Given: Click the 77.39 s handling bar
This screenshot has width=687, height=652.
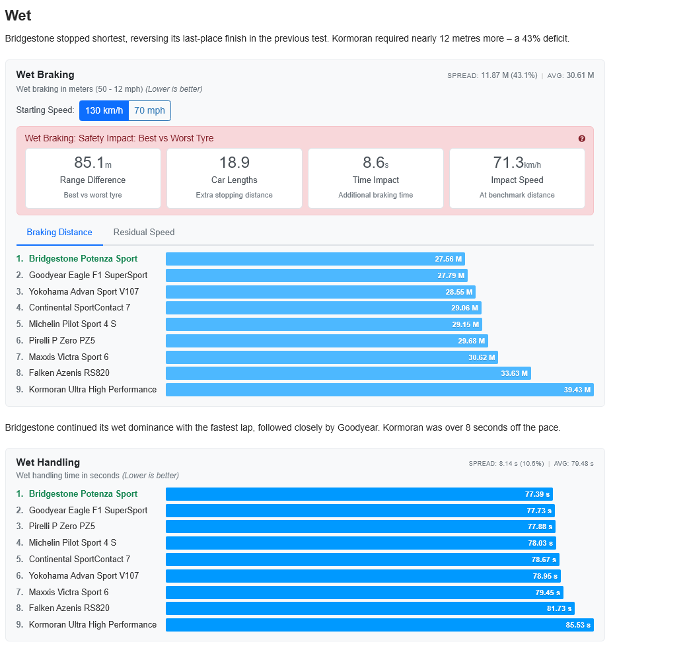Looking at the screenshot, I should tap(359, 494).
